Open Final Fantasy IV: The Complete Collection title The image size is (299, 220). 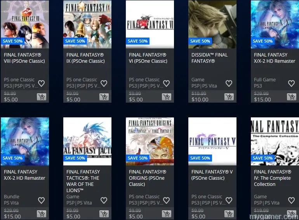(273, 178)
